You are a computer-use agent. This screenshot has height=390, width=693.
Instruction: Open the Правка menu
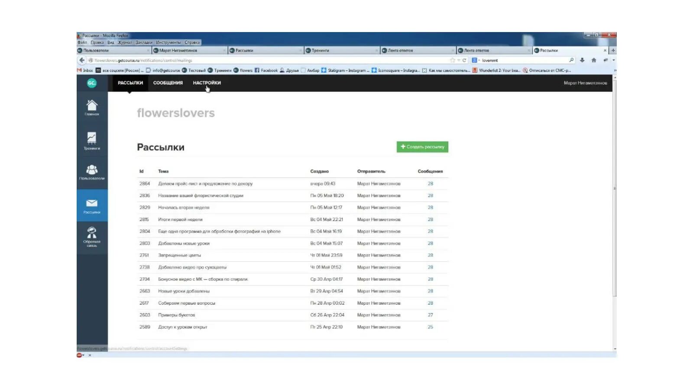[97, 42]
